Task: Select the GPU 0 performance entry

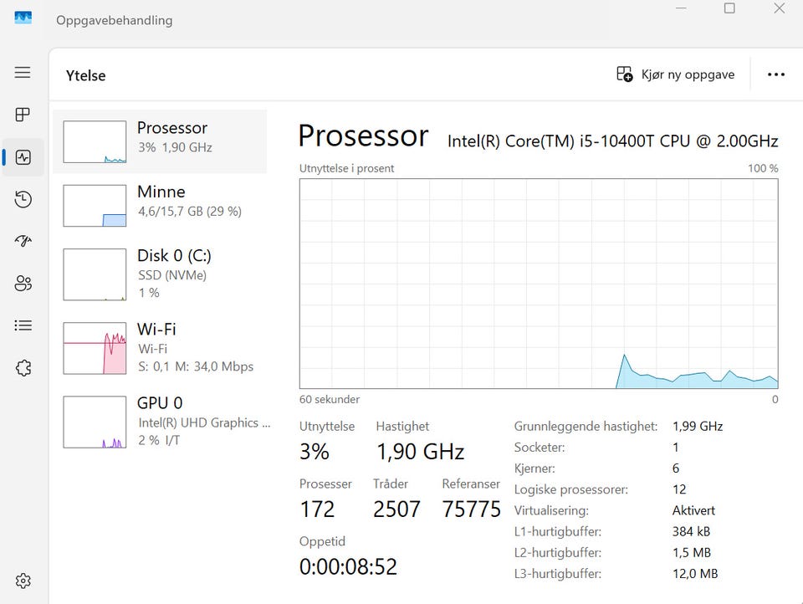Action: pos(160,422)
